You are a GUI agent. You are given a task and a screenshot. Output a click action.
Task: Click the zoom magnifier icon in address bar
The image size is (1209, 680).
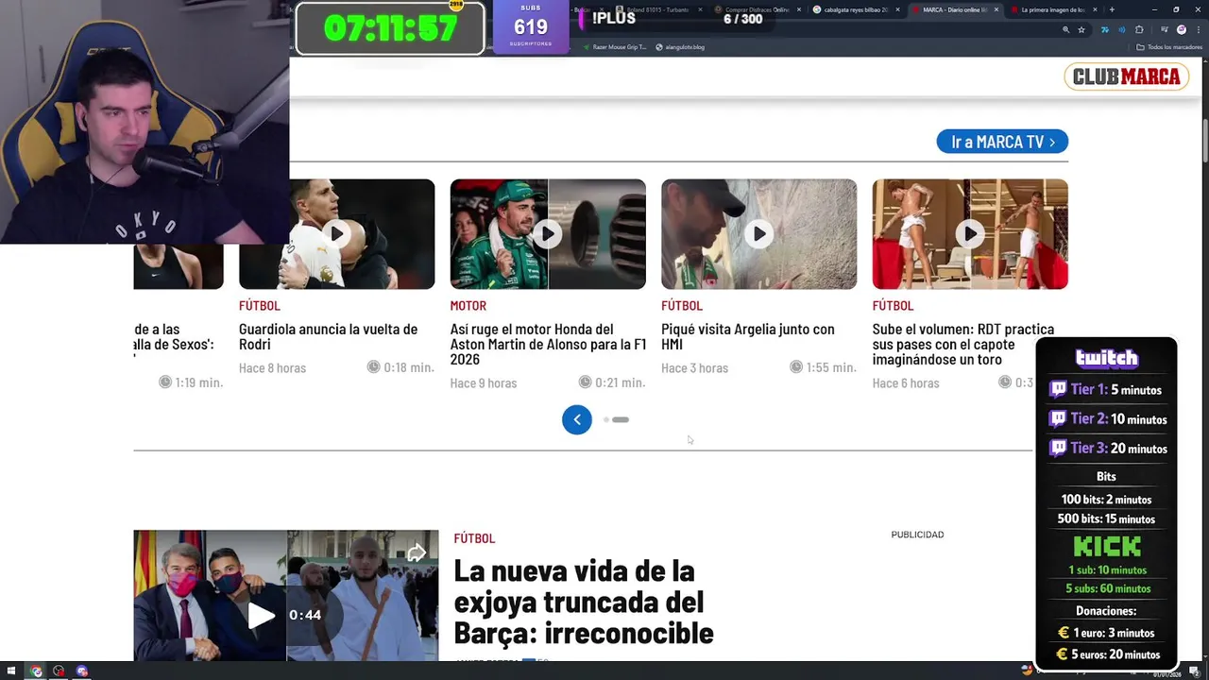coord(1066,30)
